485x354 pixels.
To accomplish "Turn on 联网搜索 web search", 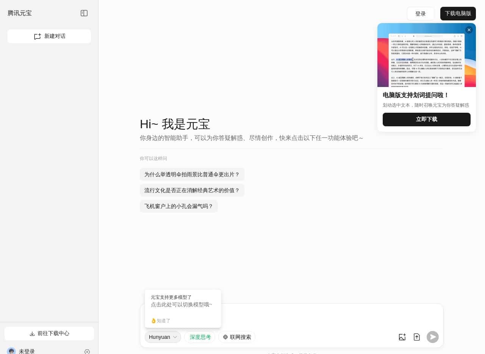I will click(x=237, y=337).
